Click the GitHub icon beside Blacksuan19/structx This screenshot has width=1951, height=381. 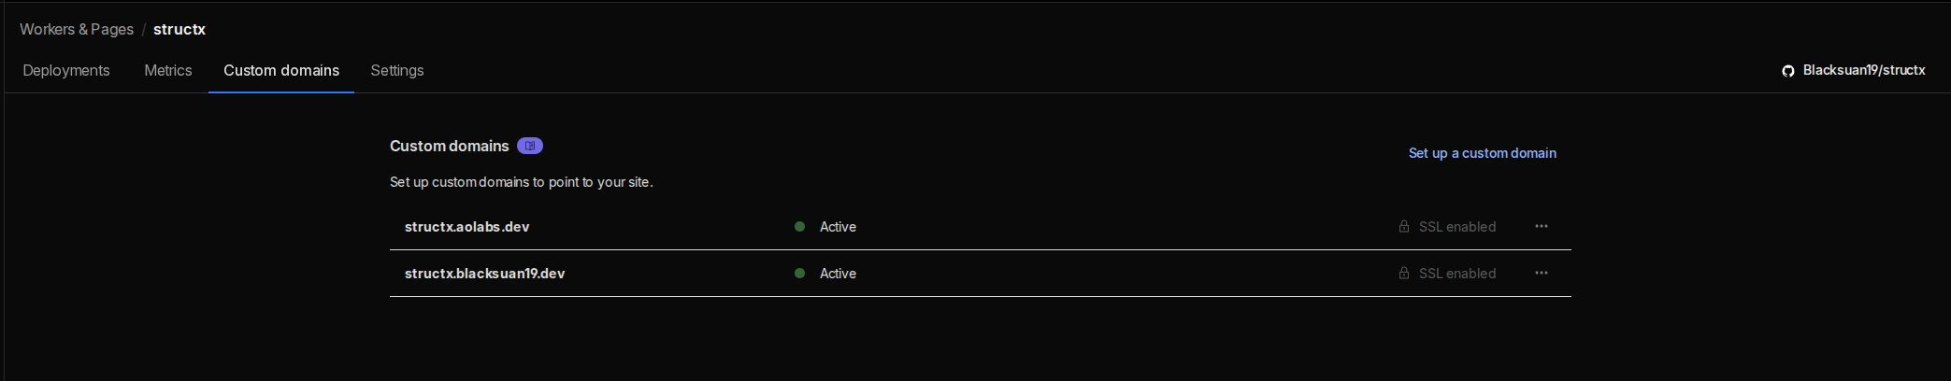[x=1787, y=71]
